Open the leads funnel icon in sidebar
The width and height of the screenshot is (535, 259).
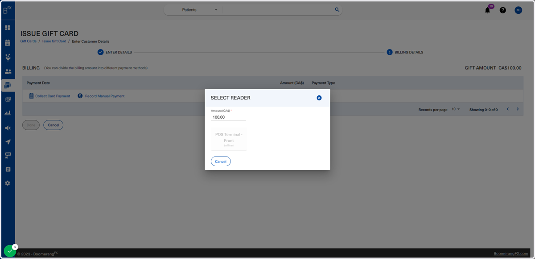[x=8, y=57]
